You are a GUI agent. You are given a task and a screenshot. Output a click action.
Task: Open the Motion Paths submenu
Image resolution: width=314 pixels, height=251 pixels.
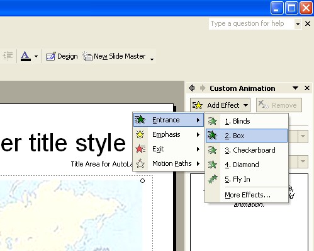[x=169, y=163]
